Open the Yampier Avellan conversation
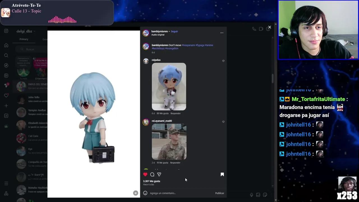 point(30,112)
